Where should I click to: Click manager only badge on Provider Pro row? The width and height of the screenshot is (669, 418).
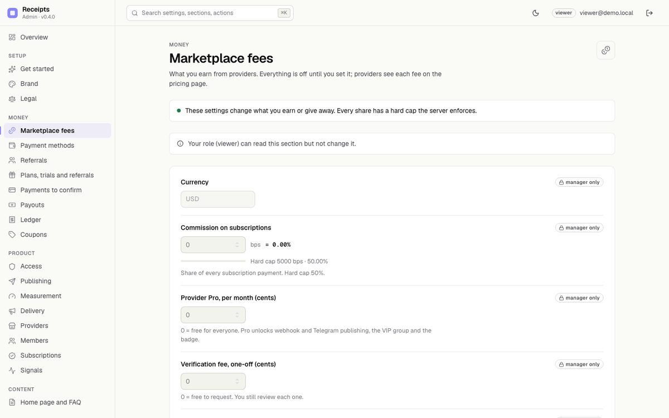[579, 298]
